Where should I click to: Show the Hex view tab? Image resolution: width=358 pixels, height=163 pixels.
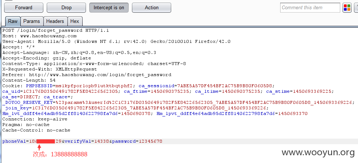click(74, 21)
